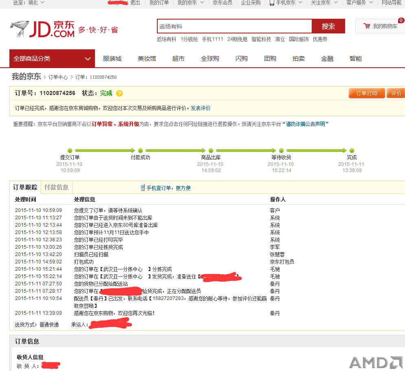Switch to the 订单跟踪 tab
Viewport: 405px width, 371px height.
click(x=25, y=187)
